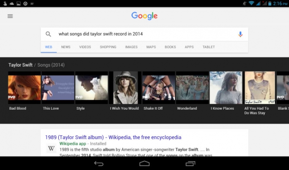Tap the magnifying glass search icon

pos(48,34)
